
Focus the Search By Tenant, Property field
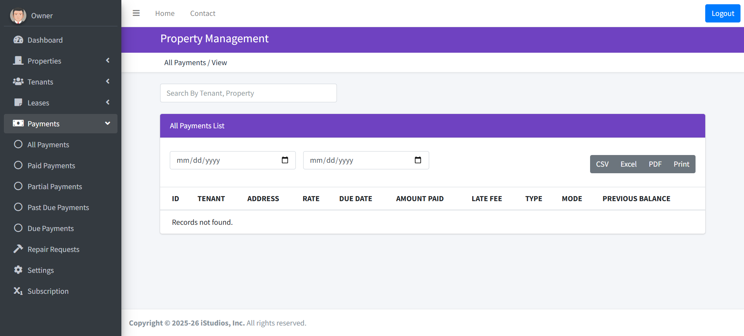point(248,93)
